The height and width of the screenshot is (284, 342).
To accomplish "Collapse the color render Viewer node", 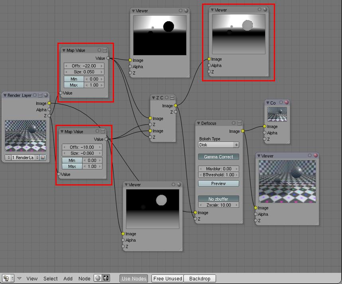I will (x=259, y=156).
